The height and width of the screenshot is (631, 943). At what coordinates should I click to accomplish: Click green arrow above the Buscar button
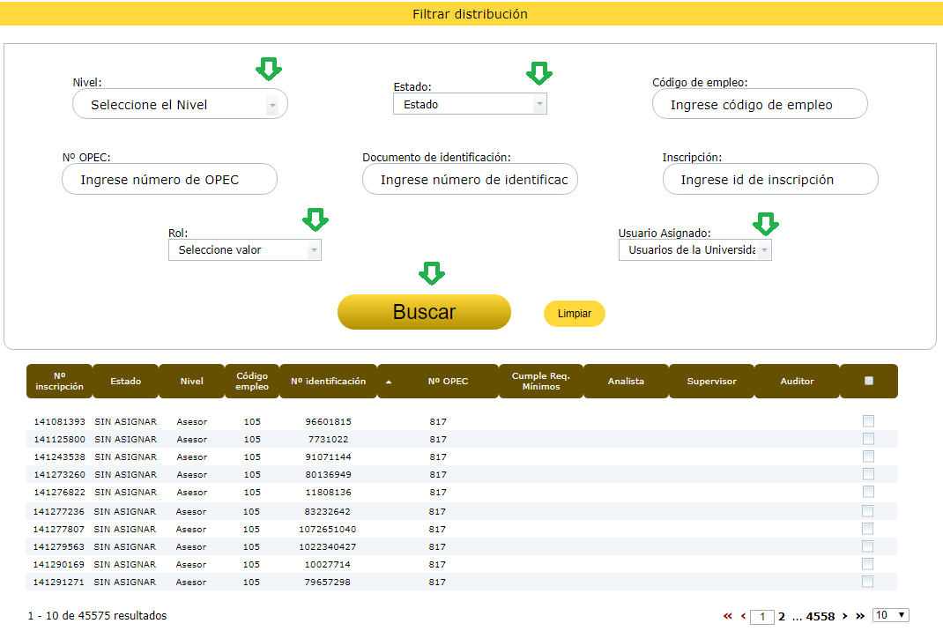[x=431, y=273]
